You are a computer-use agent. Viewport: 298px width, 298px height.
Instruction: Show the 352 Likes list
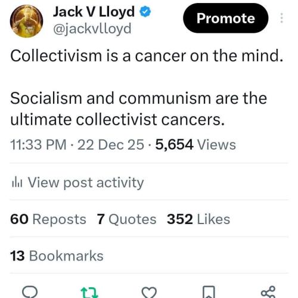click(198, 219)
